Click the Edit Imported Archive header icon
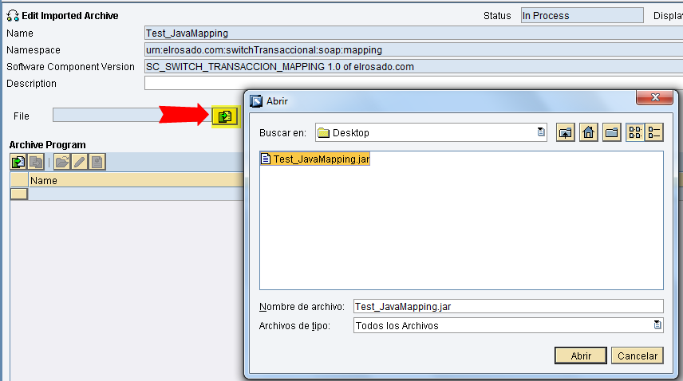 (x=13, y=16)
